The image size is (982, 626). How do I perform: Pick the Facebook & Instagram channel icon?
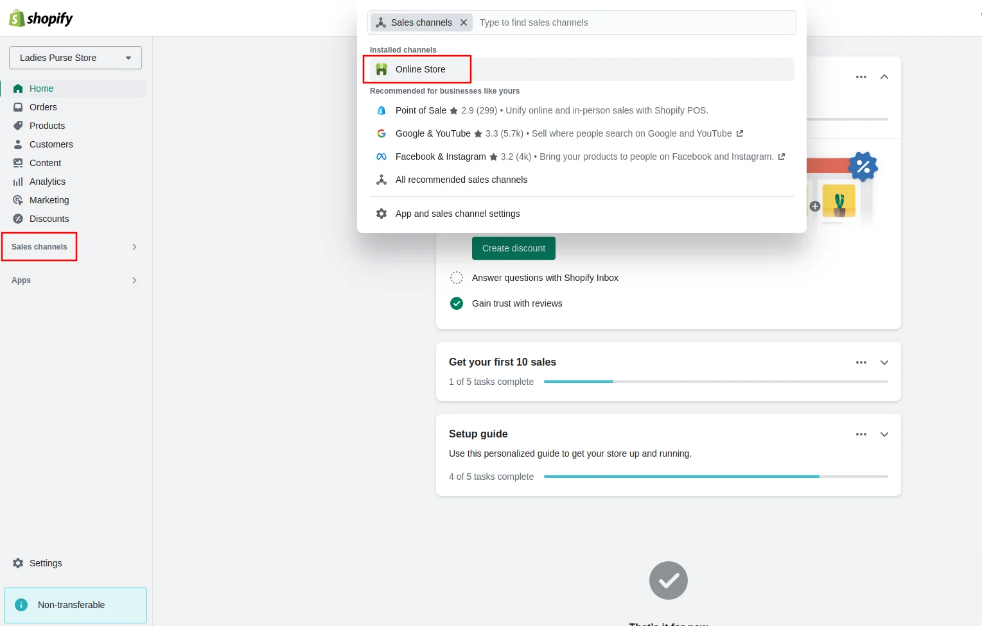tap(381, 156)
